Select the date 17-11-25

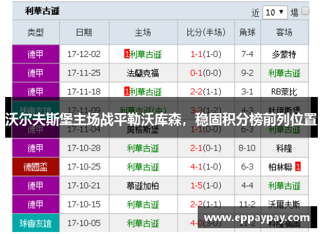point(84,73)
